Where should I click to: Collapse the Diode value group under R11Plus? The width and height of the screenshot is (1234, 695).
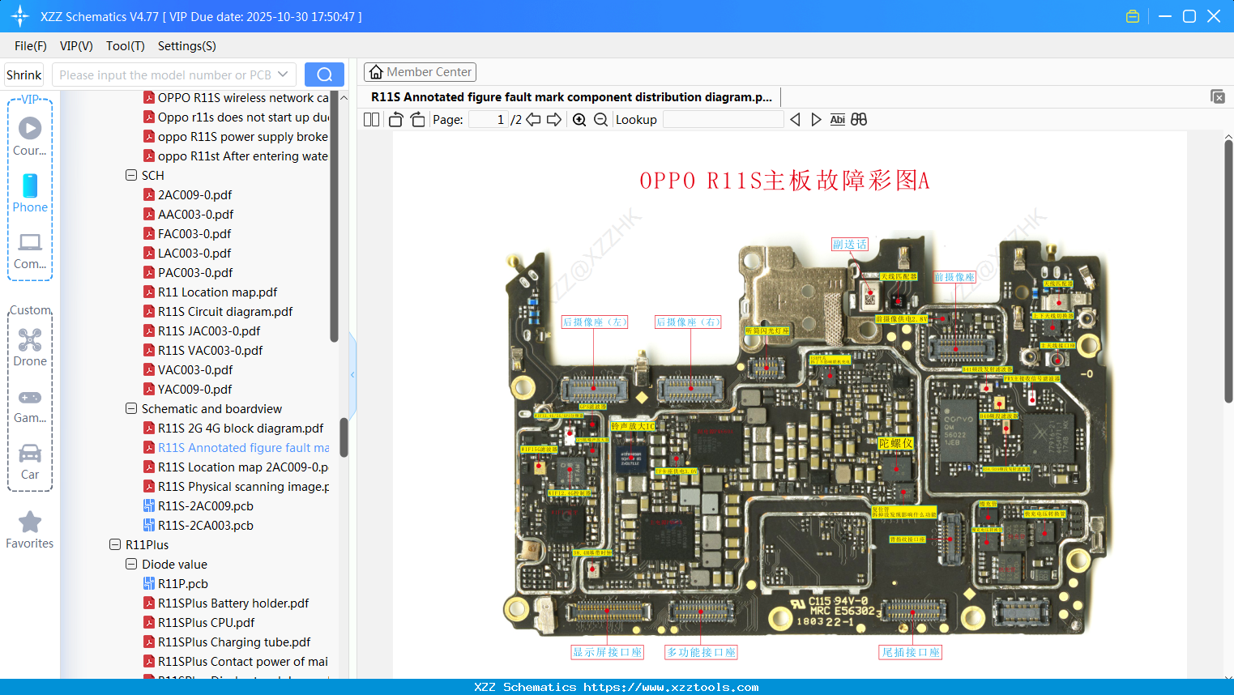[130, 564]
